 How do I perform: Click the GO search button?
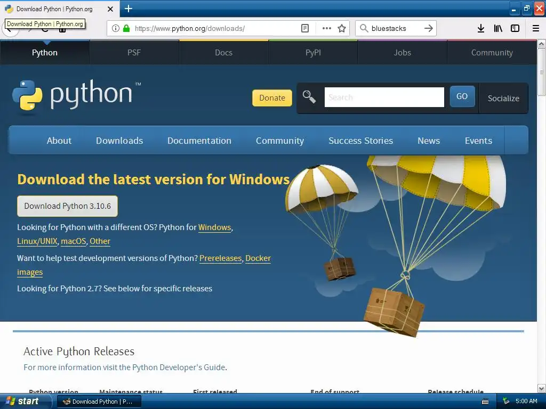tap(462, 96)
